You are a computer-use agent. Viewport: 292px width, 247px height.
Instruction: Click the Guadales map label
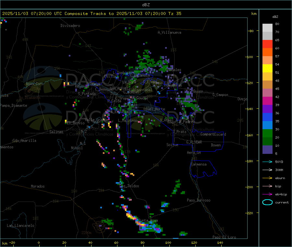pos(173,70)
